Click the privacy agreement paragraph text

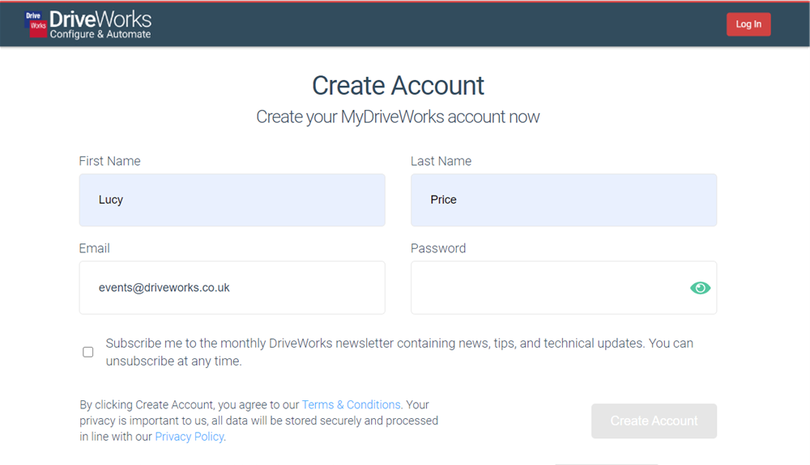[x=259, y=421]
